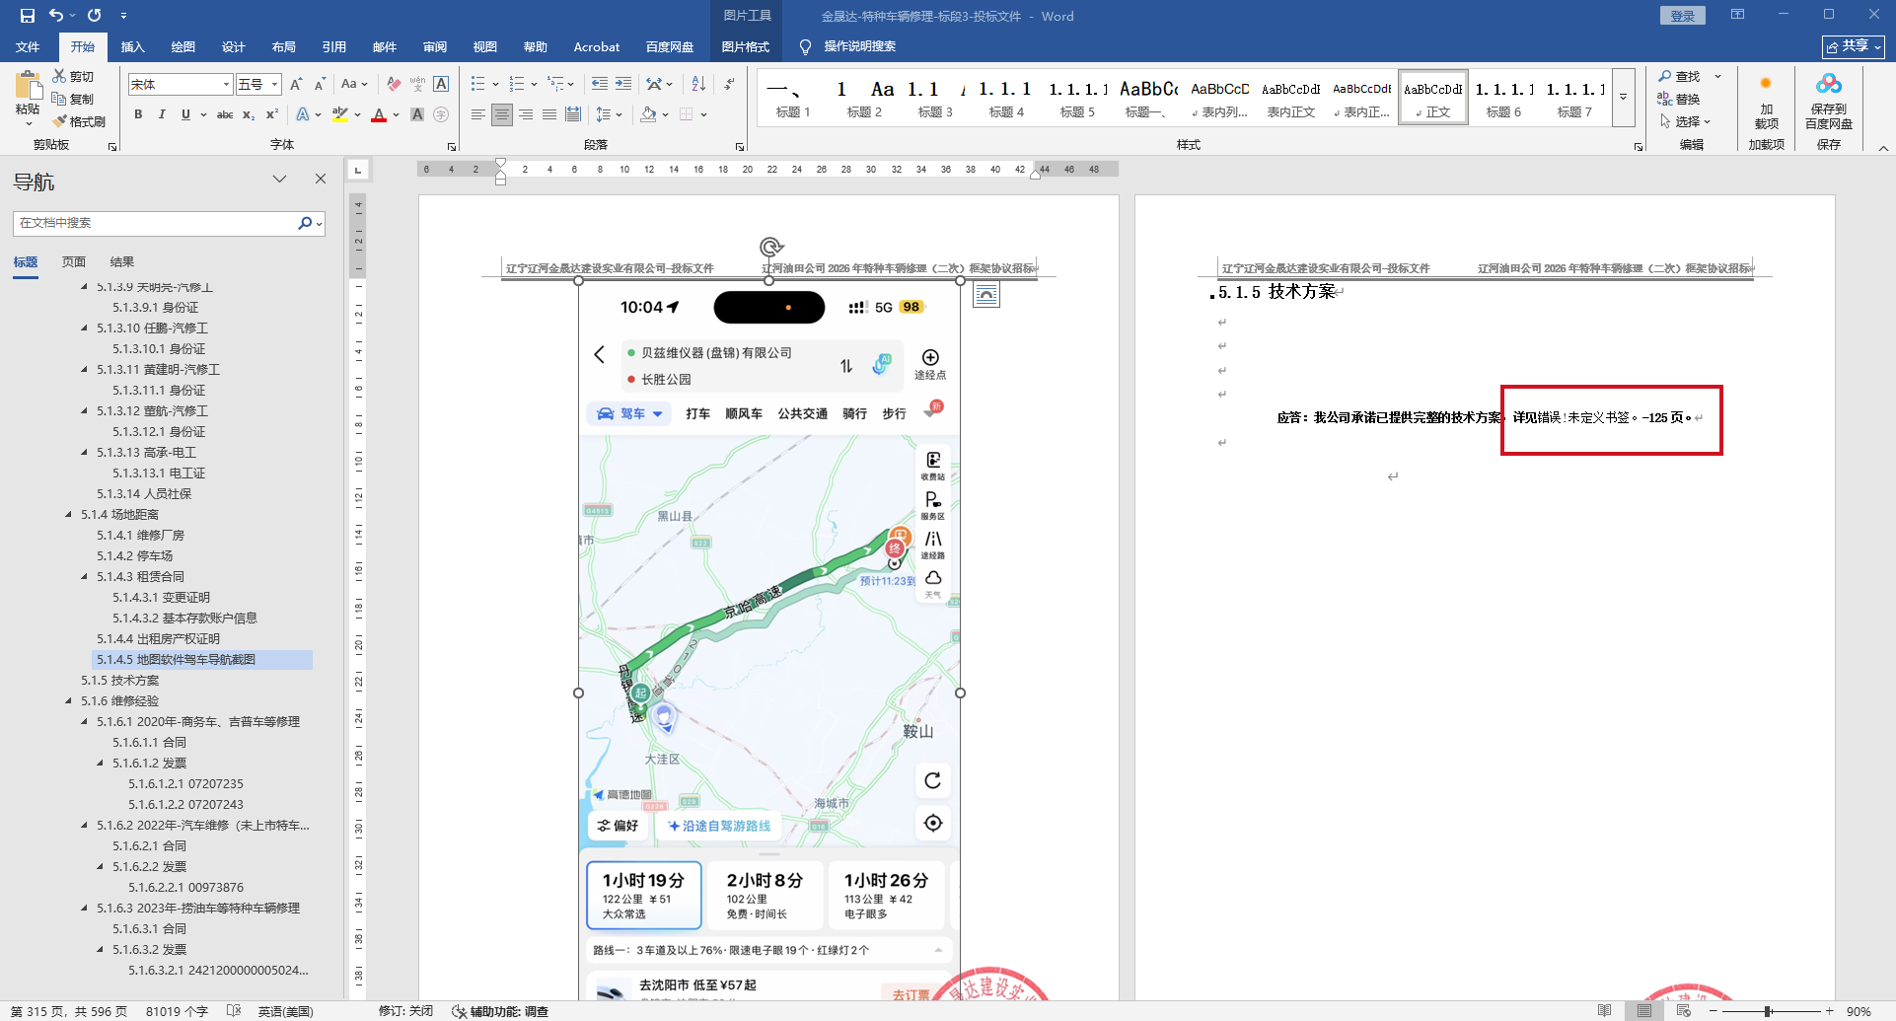
Task: Click the 登录 (Sign in) button
Action: tap(1683, 16)
